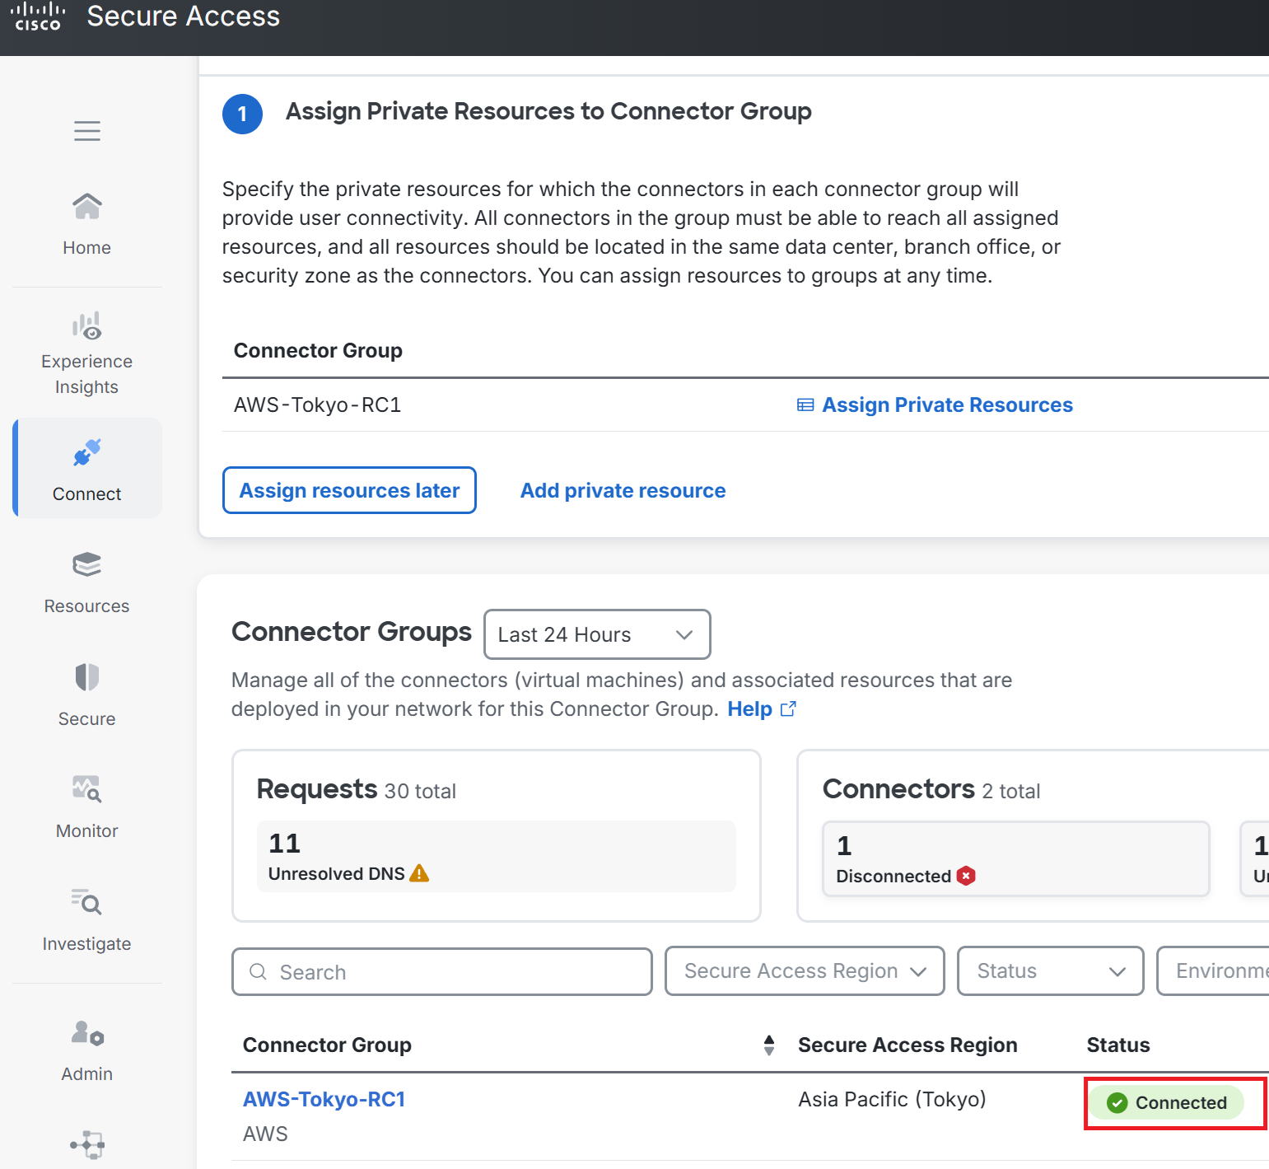
Task: Open the Admin section
Action: 86,1050
